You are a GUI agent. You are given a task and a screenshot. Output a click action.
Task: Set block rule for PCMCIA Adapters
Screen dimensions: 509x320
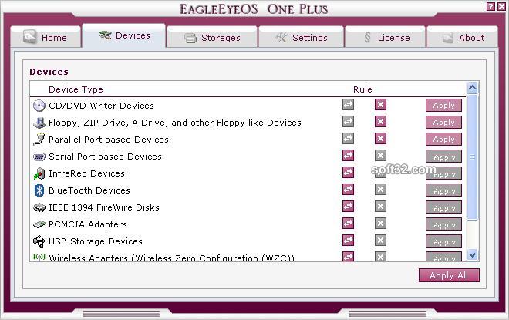coord(380,224)
